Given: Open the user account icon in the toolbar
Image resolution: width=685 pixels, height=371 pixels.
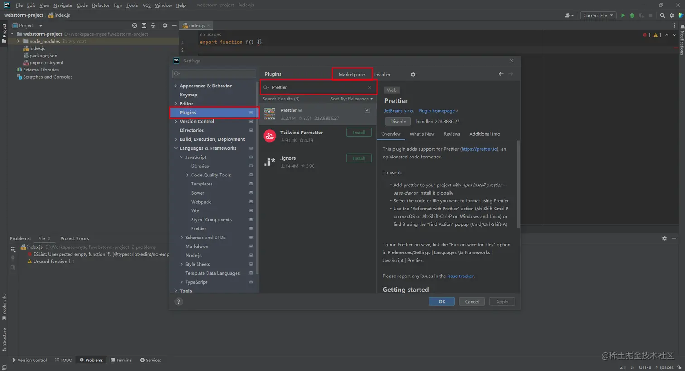Looking at the screenshot, I should (x=569, y=15).
